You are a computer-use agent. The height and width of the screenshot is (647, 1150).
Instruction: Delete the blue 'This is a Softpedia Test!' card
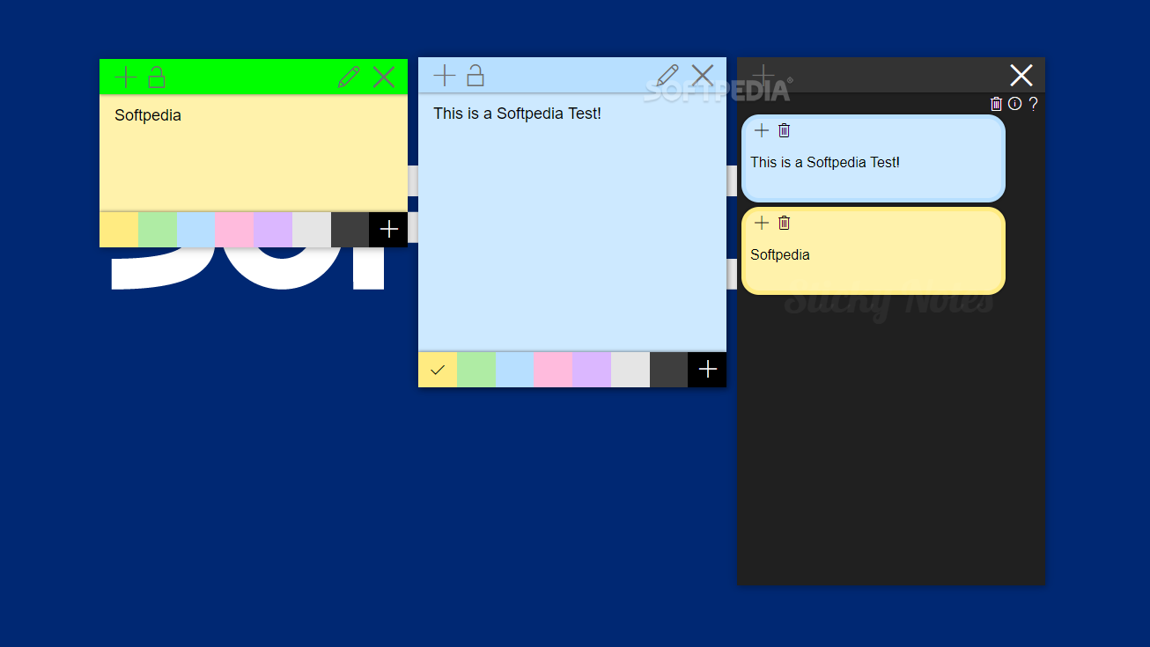[x=785, y=130]
